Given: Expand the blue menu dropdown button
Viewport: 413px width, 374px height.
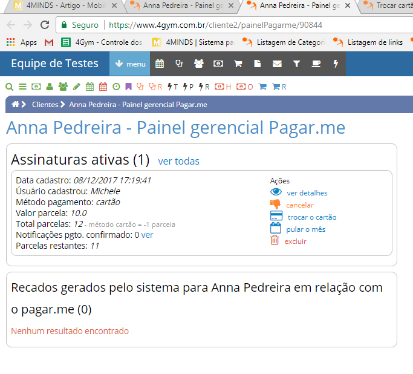Looking at the screenshot, I should click(x=129, y=64).
